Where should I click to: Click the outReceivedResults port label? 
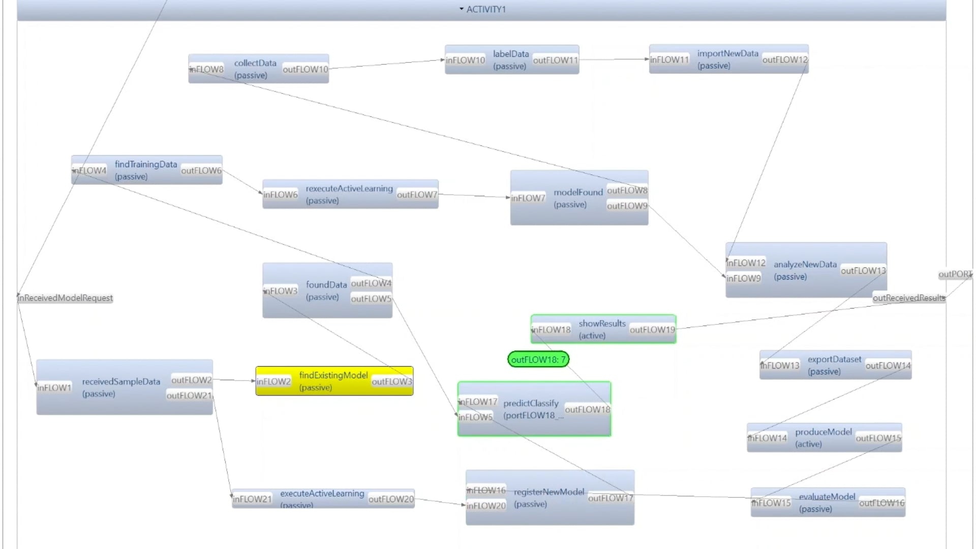(x=908, y=298)
